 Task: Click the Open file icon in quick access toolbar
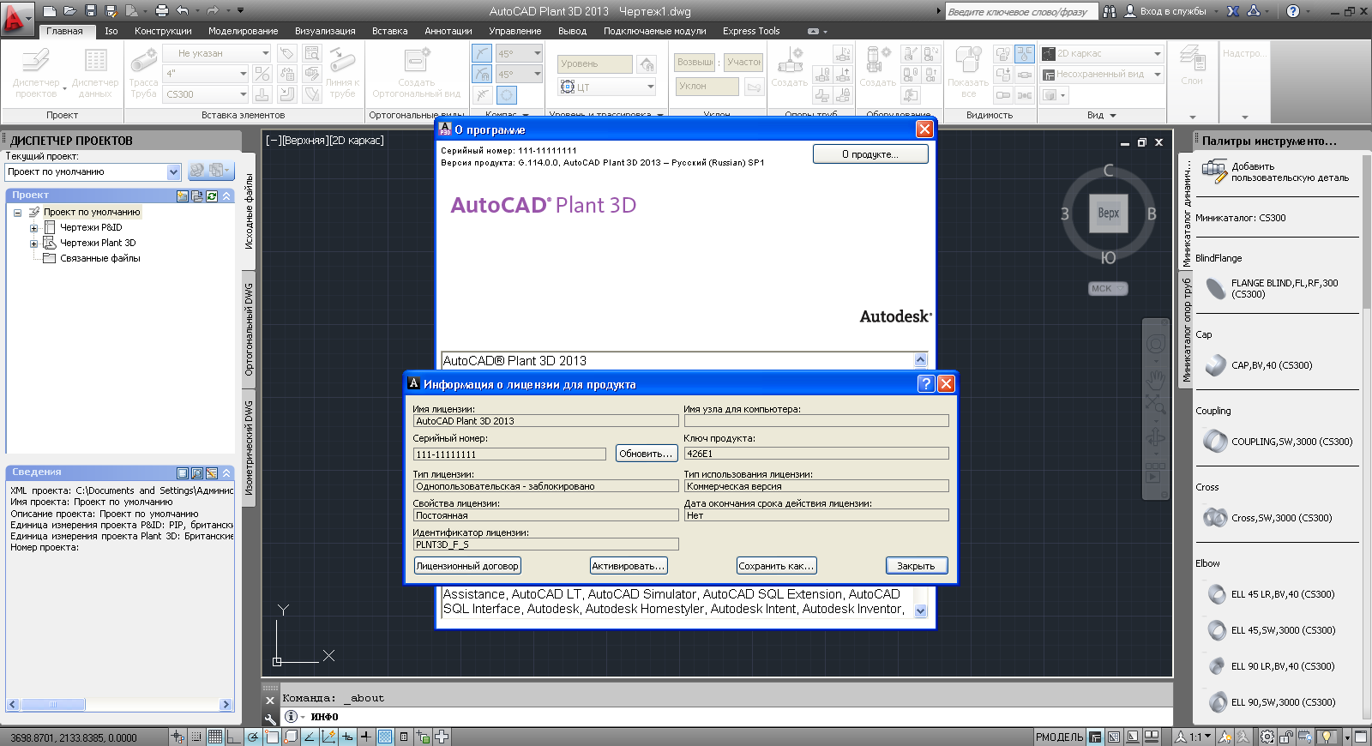point(70,11)
